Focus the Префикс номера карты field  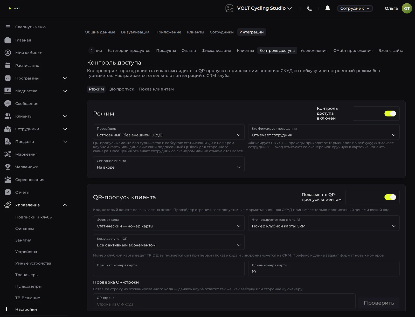[x=169, y=268]
